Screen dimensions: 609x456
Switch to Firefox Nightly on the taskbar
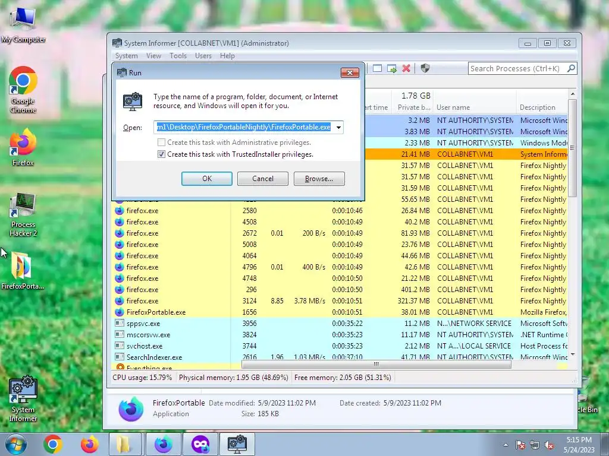pos(164,444)
